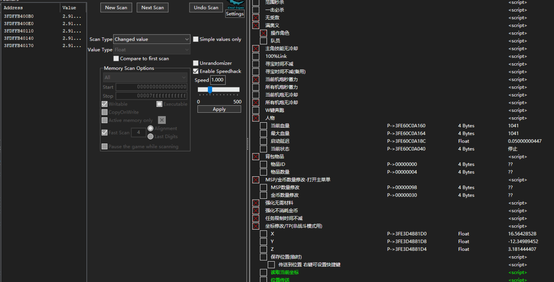
Task: Start a New Scan
Action: coord(116,7)
